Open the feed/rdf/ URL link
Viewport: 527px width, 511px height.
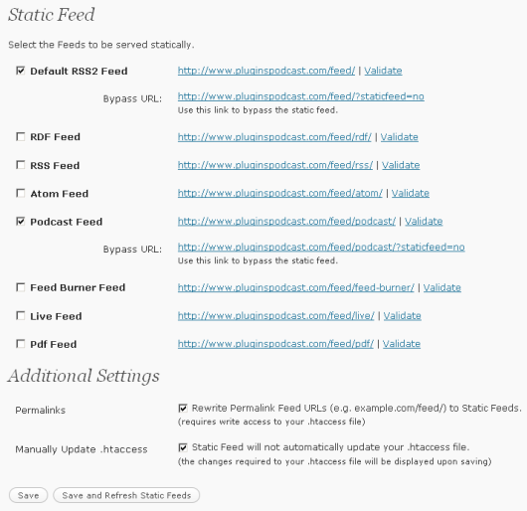274,137
